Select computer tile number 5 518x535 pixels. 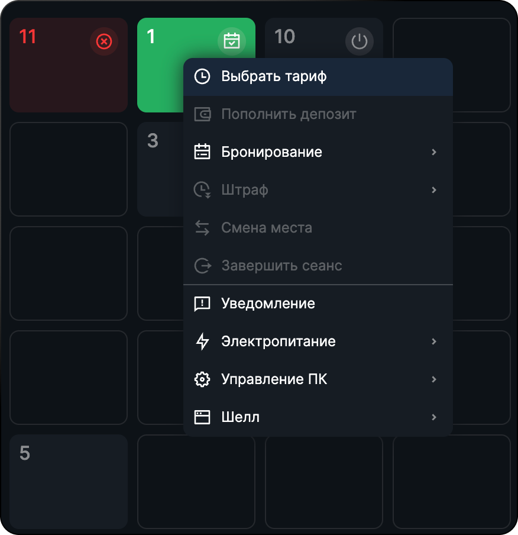pos(69,481)
